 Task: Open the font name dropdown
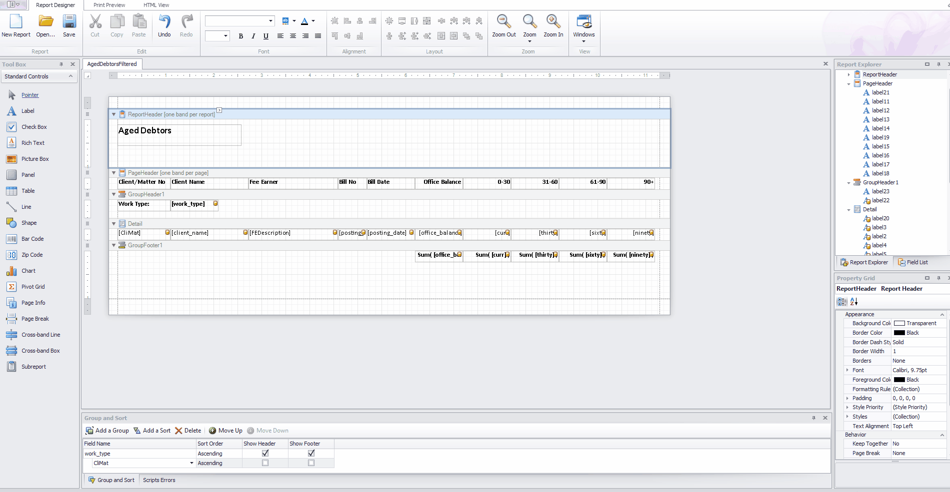point(271,21)
